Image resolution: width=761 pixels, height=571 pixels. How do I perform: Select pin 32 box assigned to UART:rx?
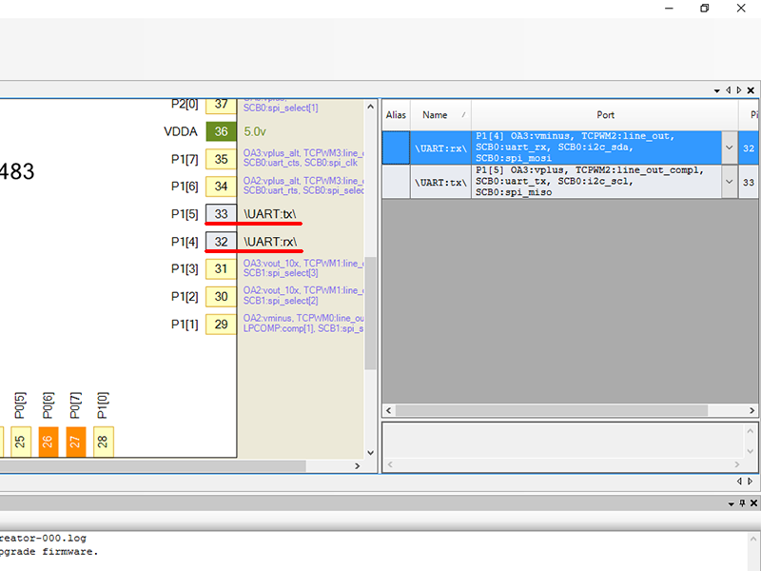[x=221, y=242]
